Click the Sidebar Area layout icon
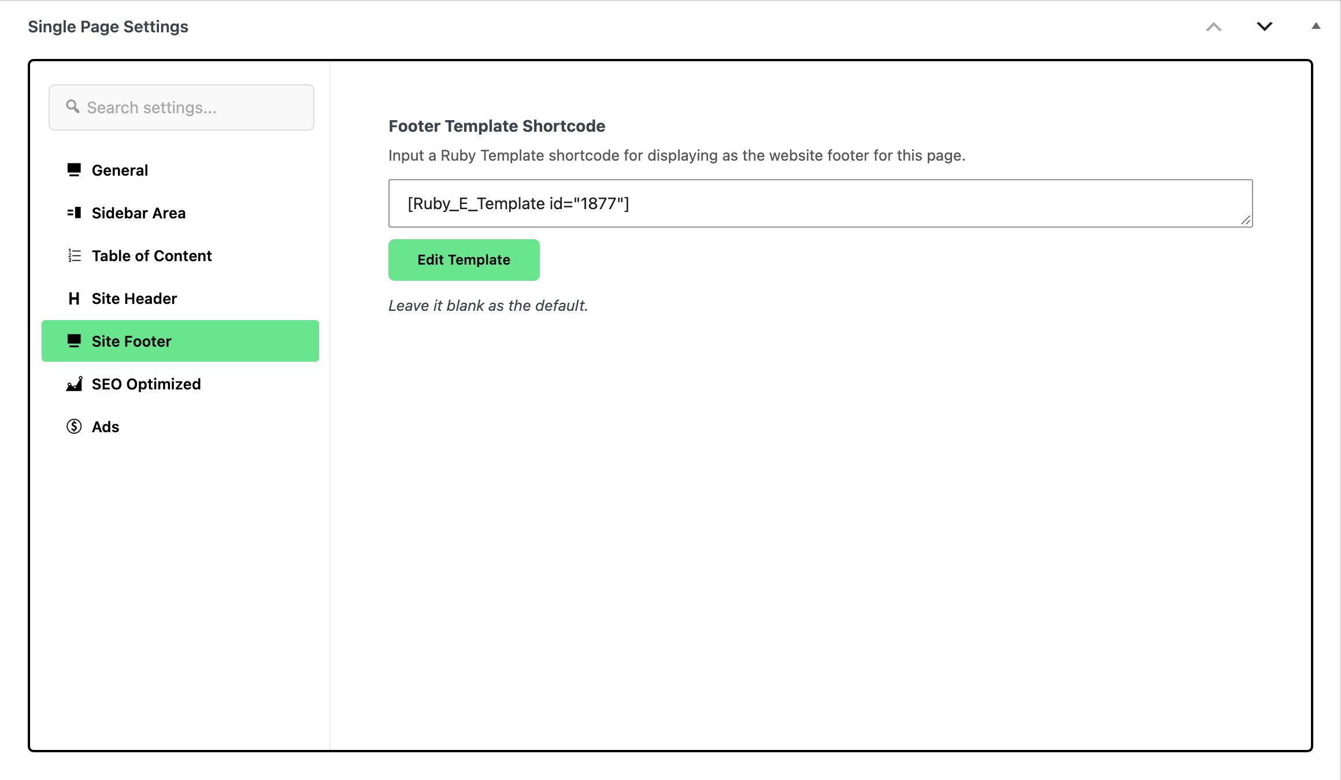Viewport: 1341px width, 780px height. click(x=74, y=213)
